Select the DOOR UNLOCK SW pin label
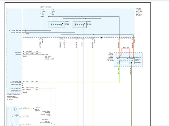Image resolution: width=169 pixels, height=126 pixels. [15, 89]
